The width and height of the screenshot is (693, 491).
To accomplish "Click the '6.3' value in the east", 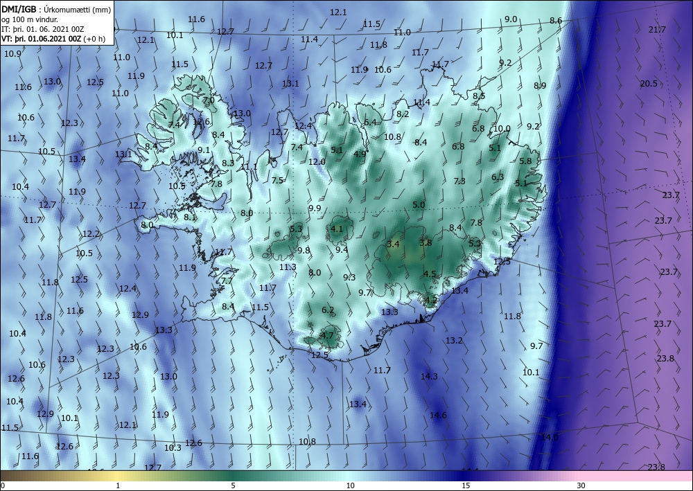I will [x=498, y=177].
